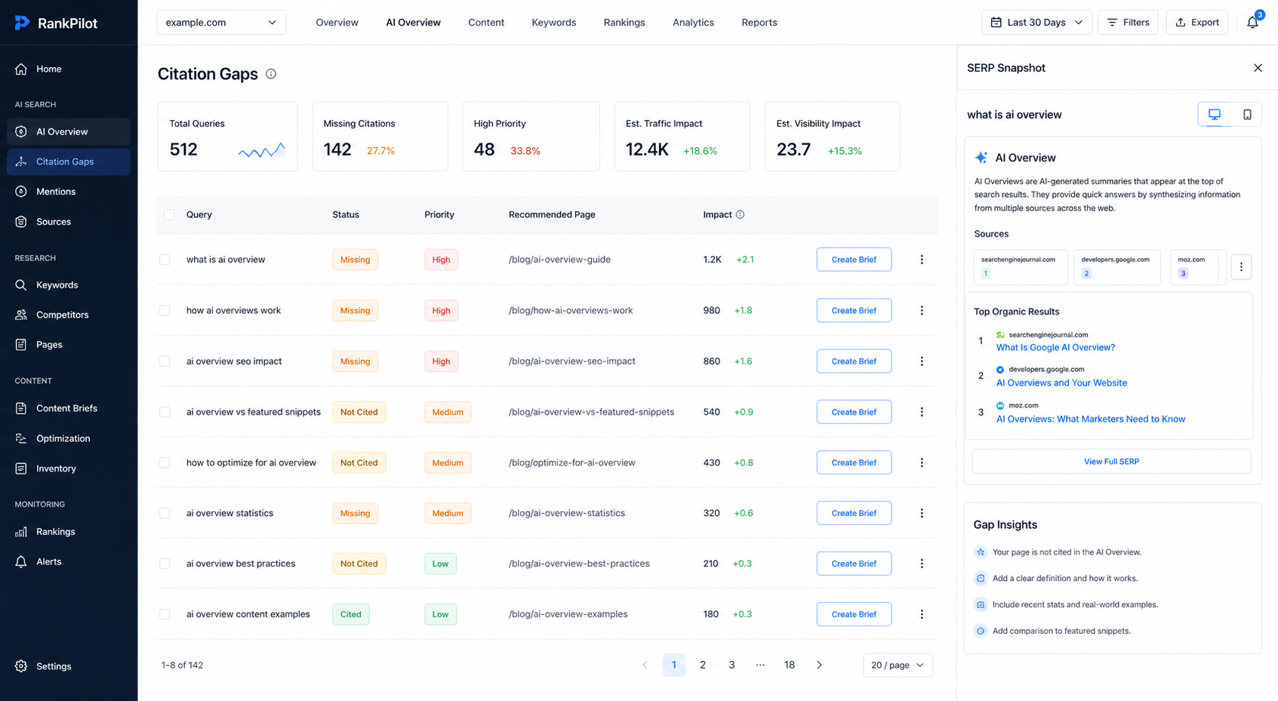
Task: Jump to page 18 of results
Action: 789,665
